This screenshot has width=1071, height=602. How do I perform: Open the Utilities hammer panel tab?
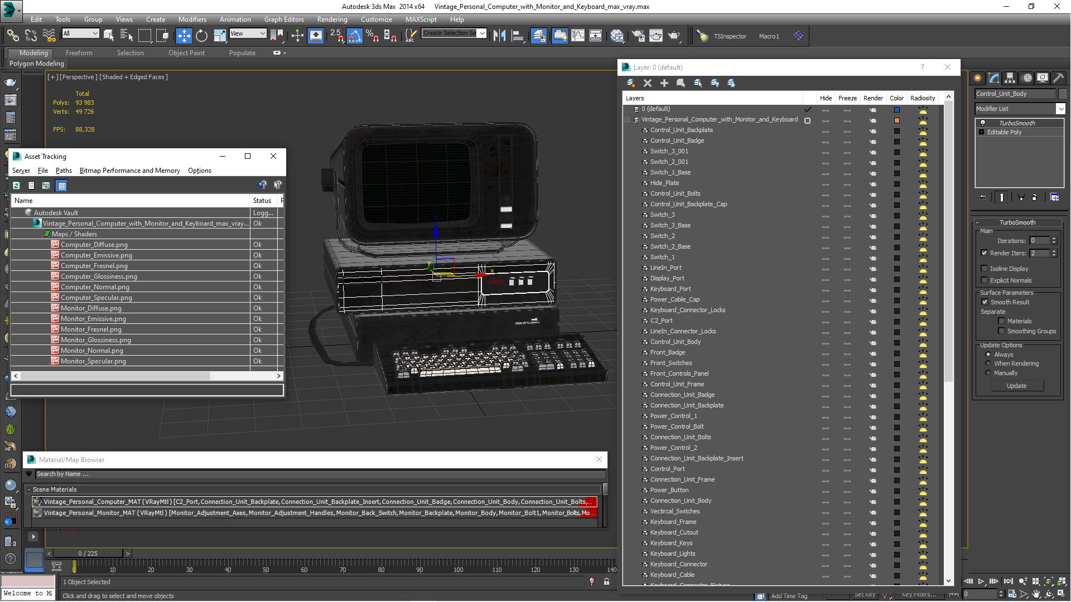pos(1059,78)
